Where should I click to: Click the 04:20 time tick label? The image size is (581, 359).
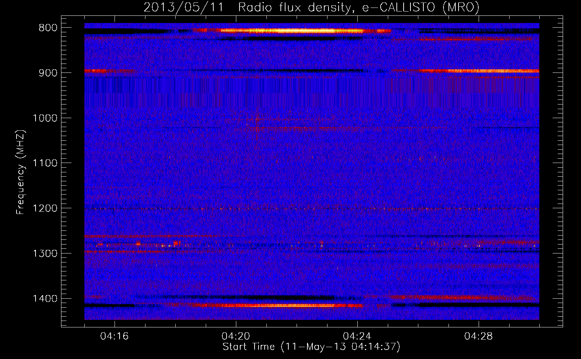[x=236, y=336]
